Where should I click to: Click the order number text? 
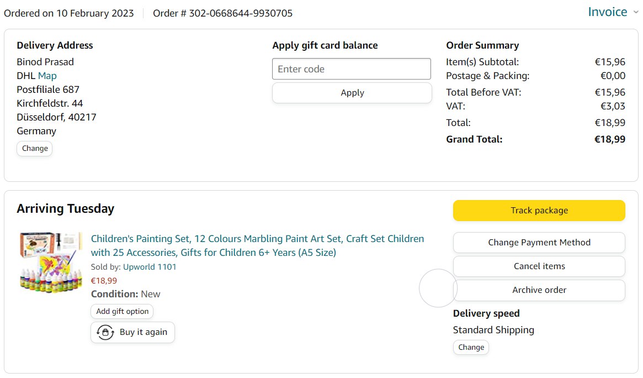tap(222, 13)
